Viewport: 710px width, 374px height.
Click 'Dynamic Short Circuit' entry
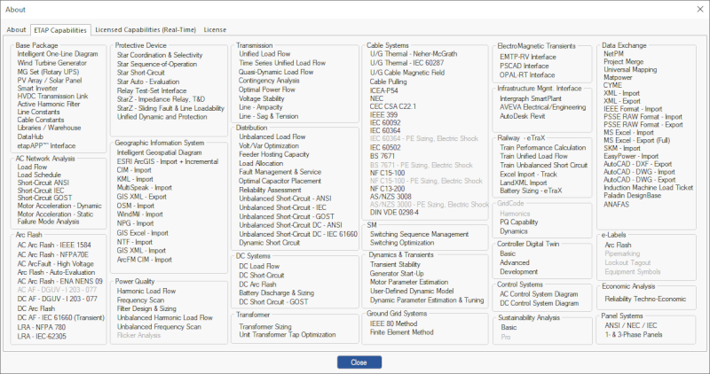coord(270,243)
